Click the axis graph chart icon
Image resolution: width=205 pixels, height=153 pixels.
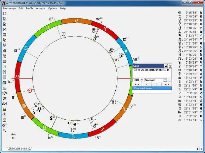(x=4, y=88)
